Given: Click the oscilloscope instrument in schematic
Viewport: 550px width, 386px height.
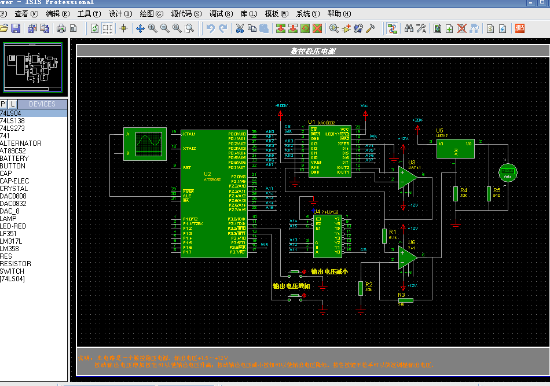Looking at the screenshot, I should pyautogui.click(x=145, y=144).
